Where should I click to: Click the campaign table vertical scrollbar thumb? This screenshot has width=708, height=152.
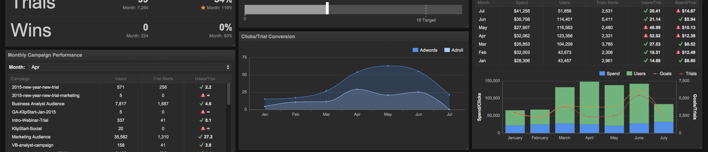229,94
